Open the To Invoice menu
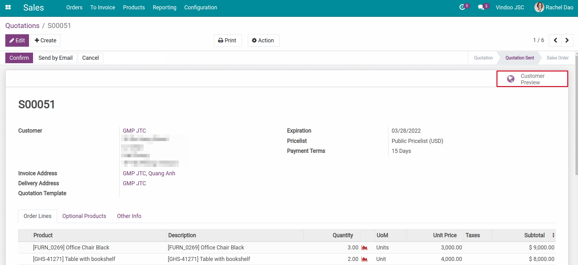 pos(103,7)
